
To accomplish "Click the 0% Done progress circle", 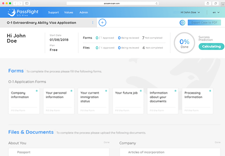I will coord(184,43).
